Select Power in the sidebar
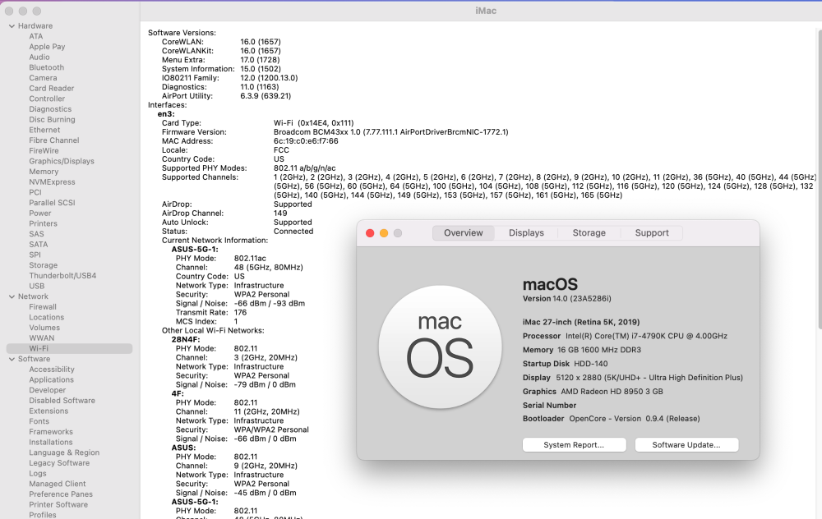The image size is (822, 519). [x=40, y=214]
